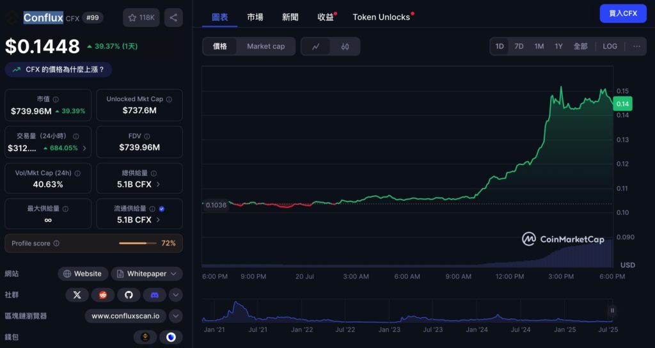Select the 1Y time range
This screenshot has height=348, width=655.
click(558, 46)
